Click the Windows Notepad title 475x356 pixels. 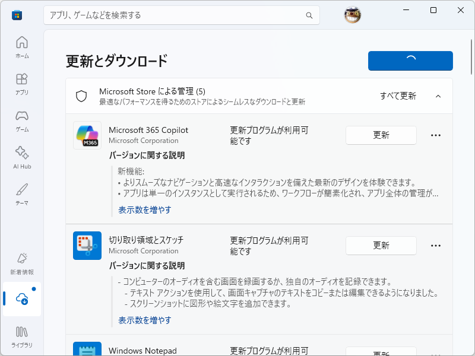pos(142,351)
